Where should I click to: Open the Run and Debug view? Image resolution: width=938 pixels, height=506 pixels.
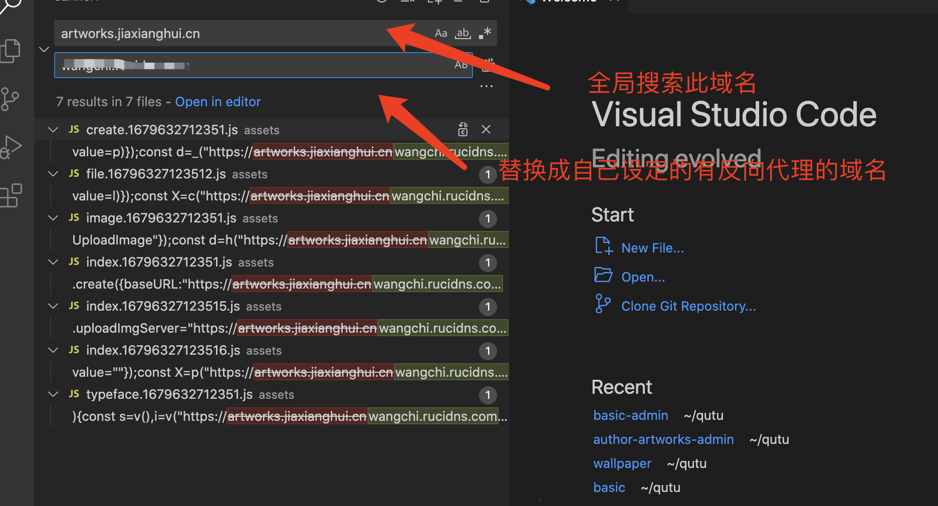pos(11,147)
